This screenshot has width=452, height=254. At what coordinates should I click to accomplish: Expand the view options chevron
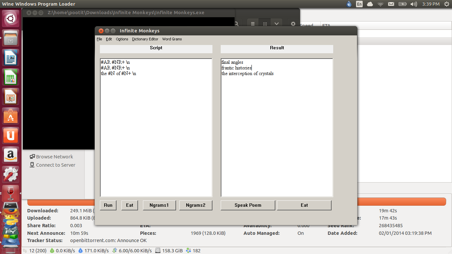pos(277,23)
